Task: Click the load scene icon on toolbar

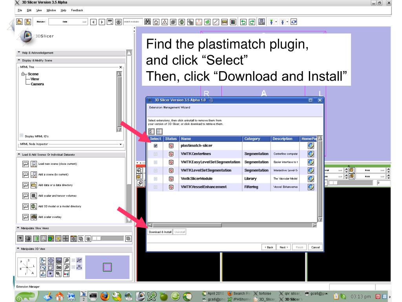Action: (19, 22)
